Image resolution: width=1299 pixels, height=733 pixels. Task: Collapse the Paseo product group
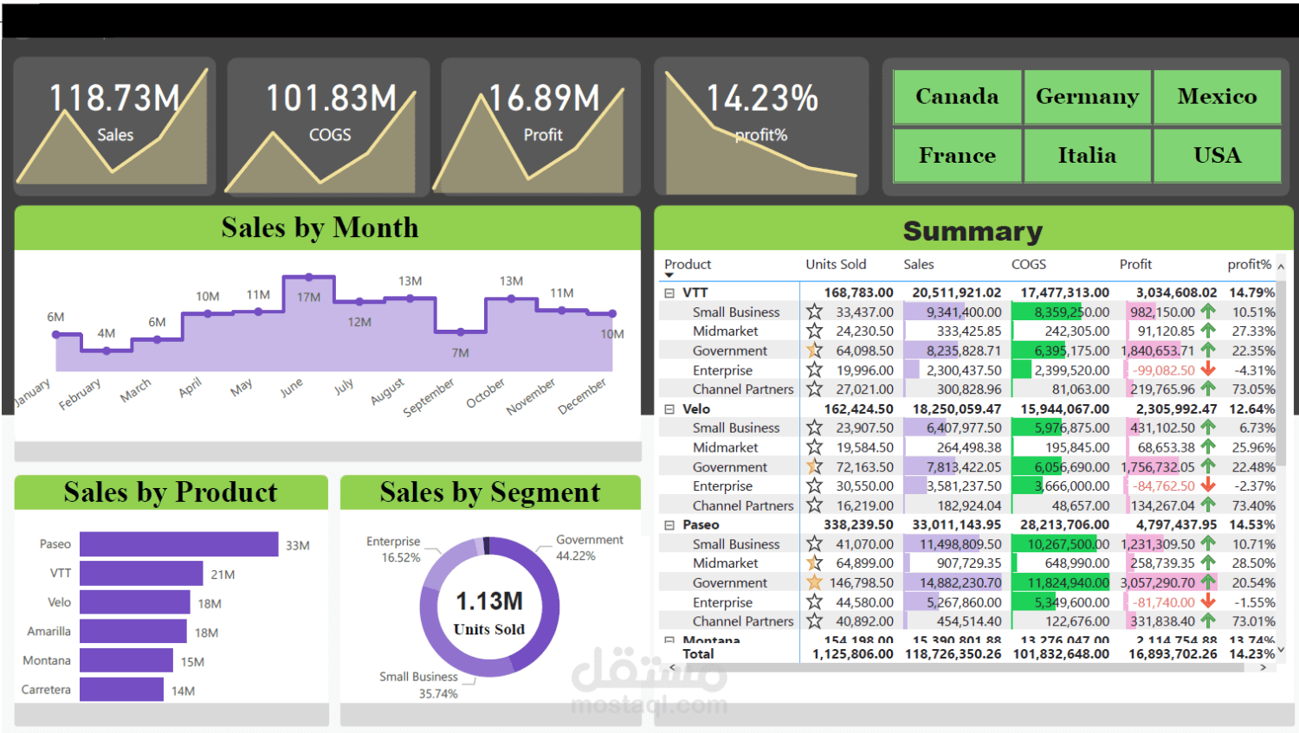(669, 525)
